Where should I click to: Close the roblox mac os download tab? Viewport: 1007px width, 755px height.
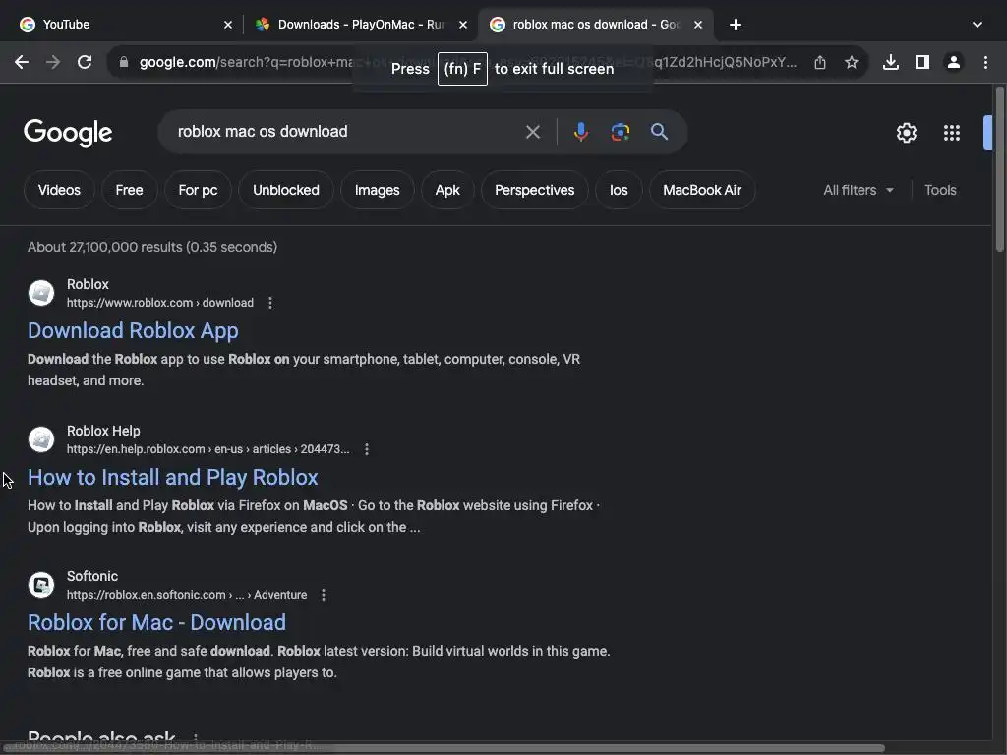(x=698, y=25)
